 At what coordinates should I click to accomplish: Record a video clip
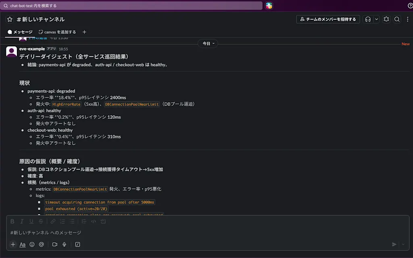click(x=55, y=244)
